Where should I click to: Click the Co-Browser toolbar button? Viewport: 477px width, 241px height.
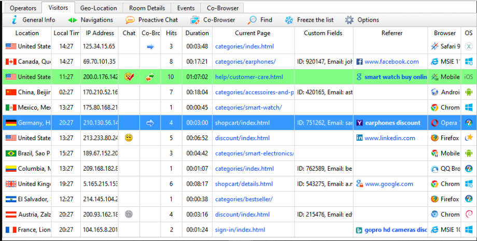(x=213, y=20)
